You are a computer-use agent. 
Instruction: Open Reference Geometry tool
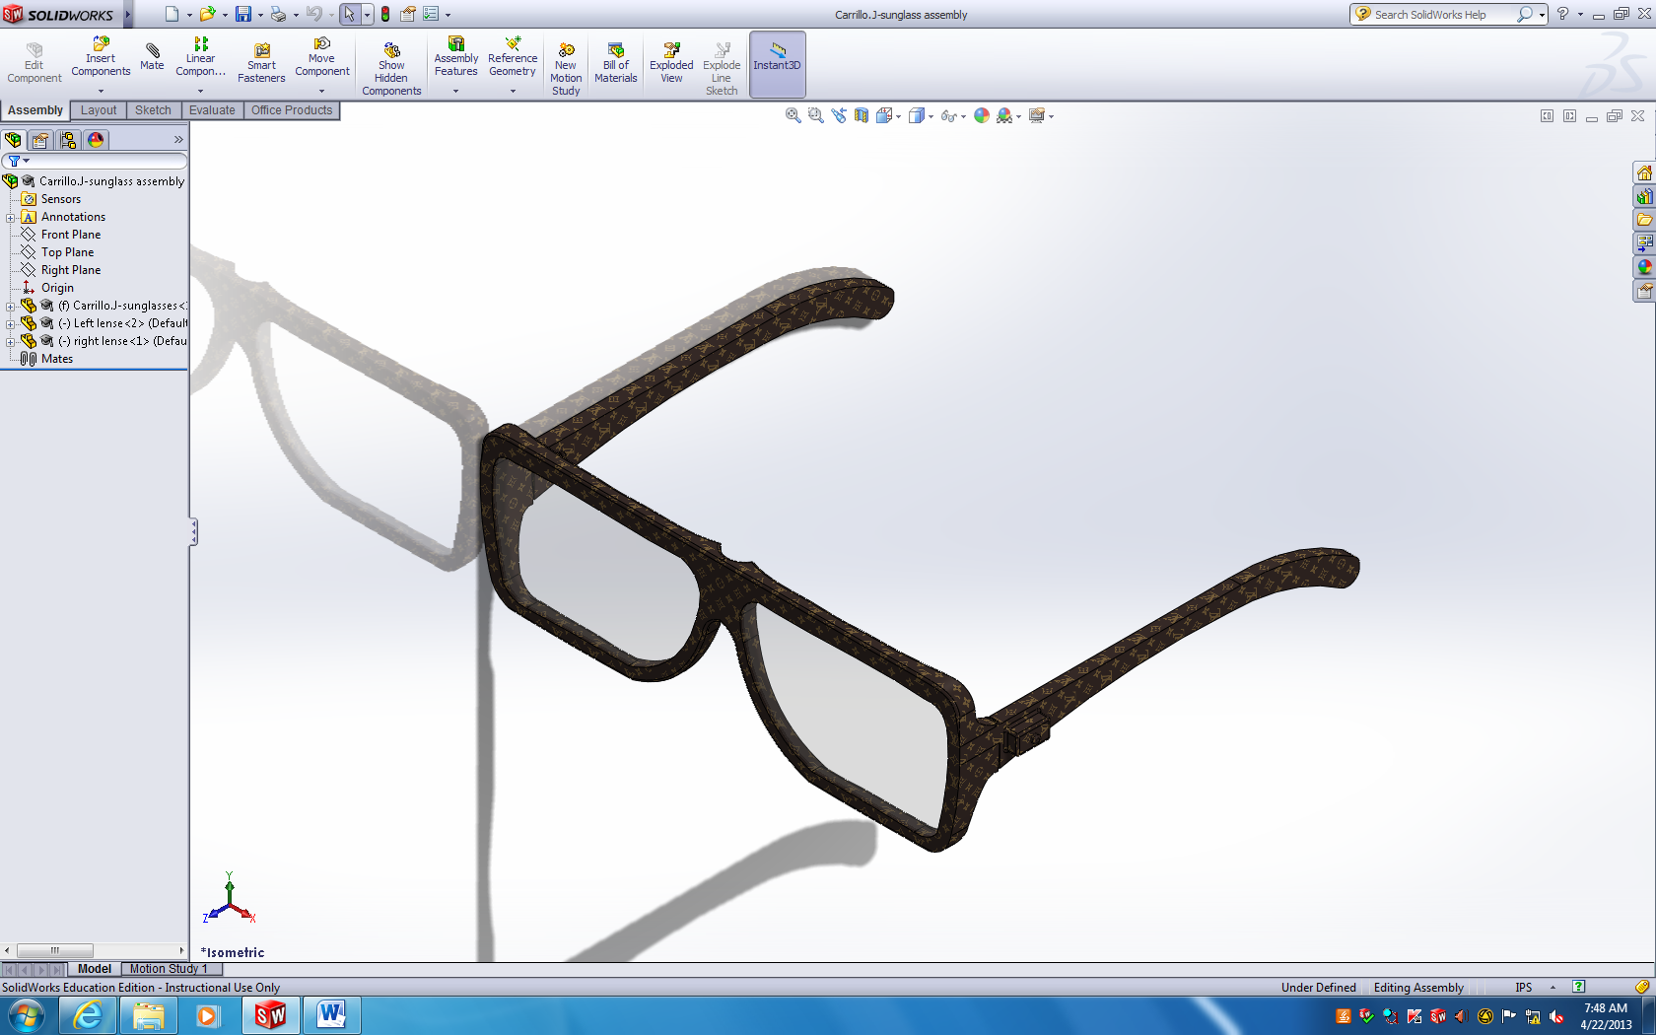513,58
